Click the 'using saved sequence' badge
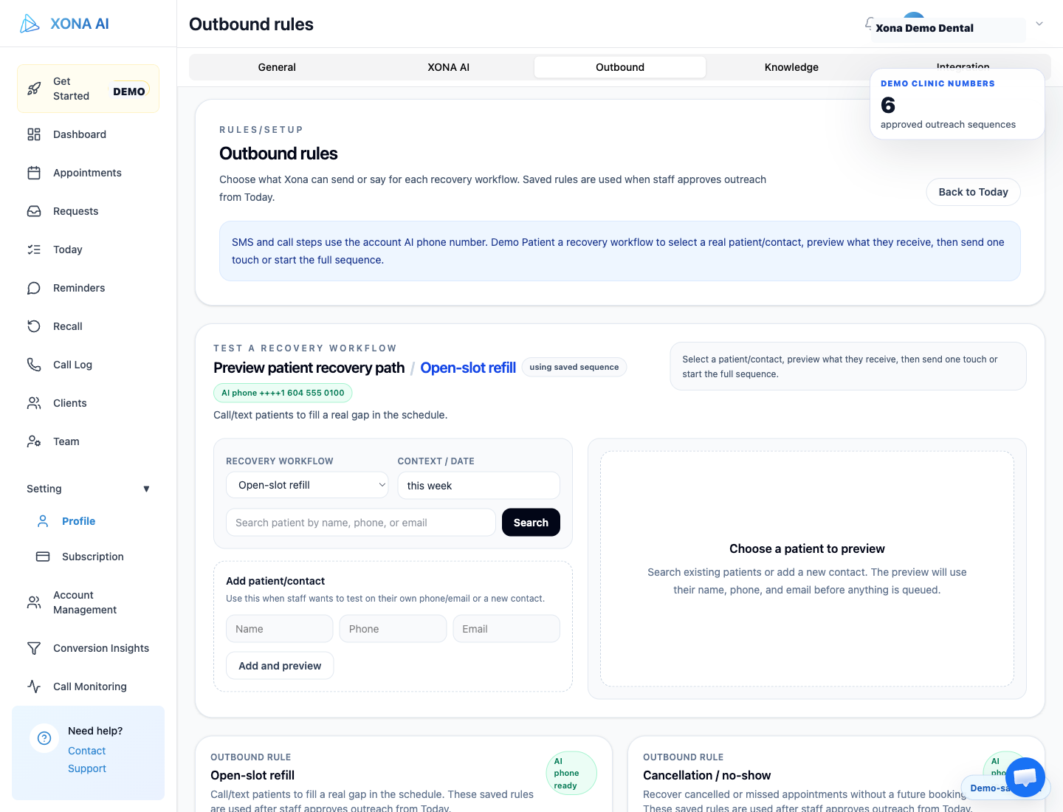 [574, 367]
